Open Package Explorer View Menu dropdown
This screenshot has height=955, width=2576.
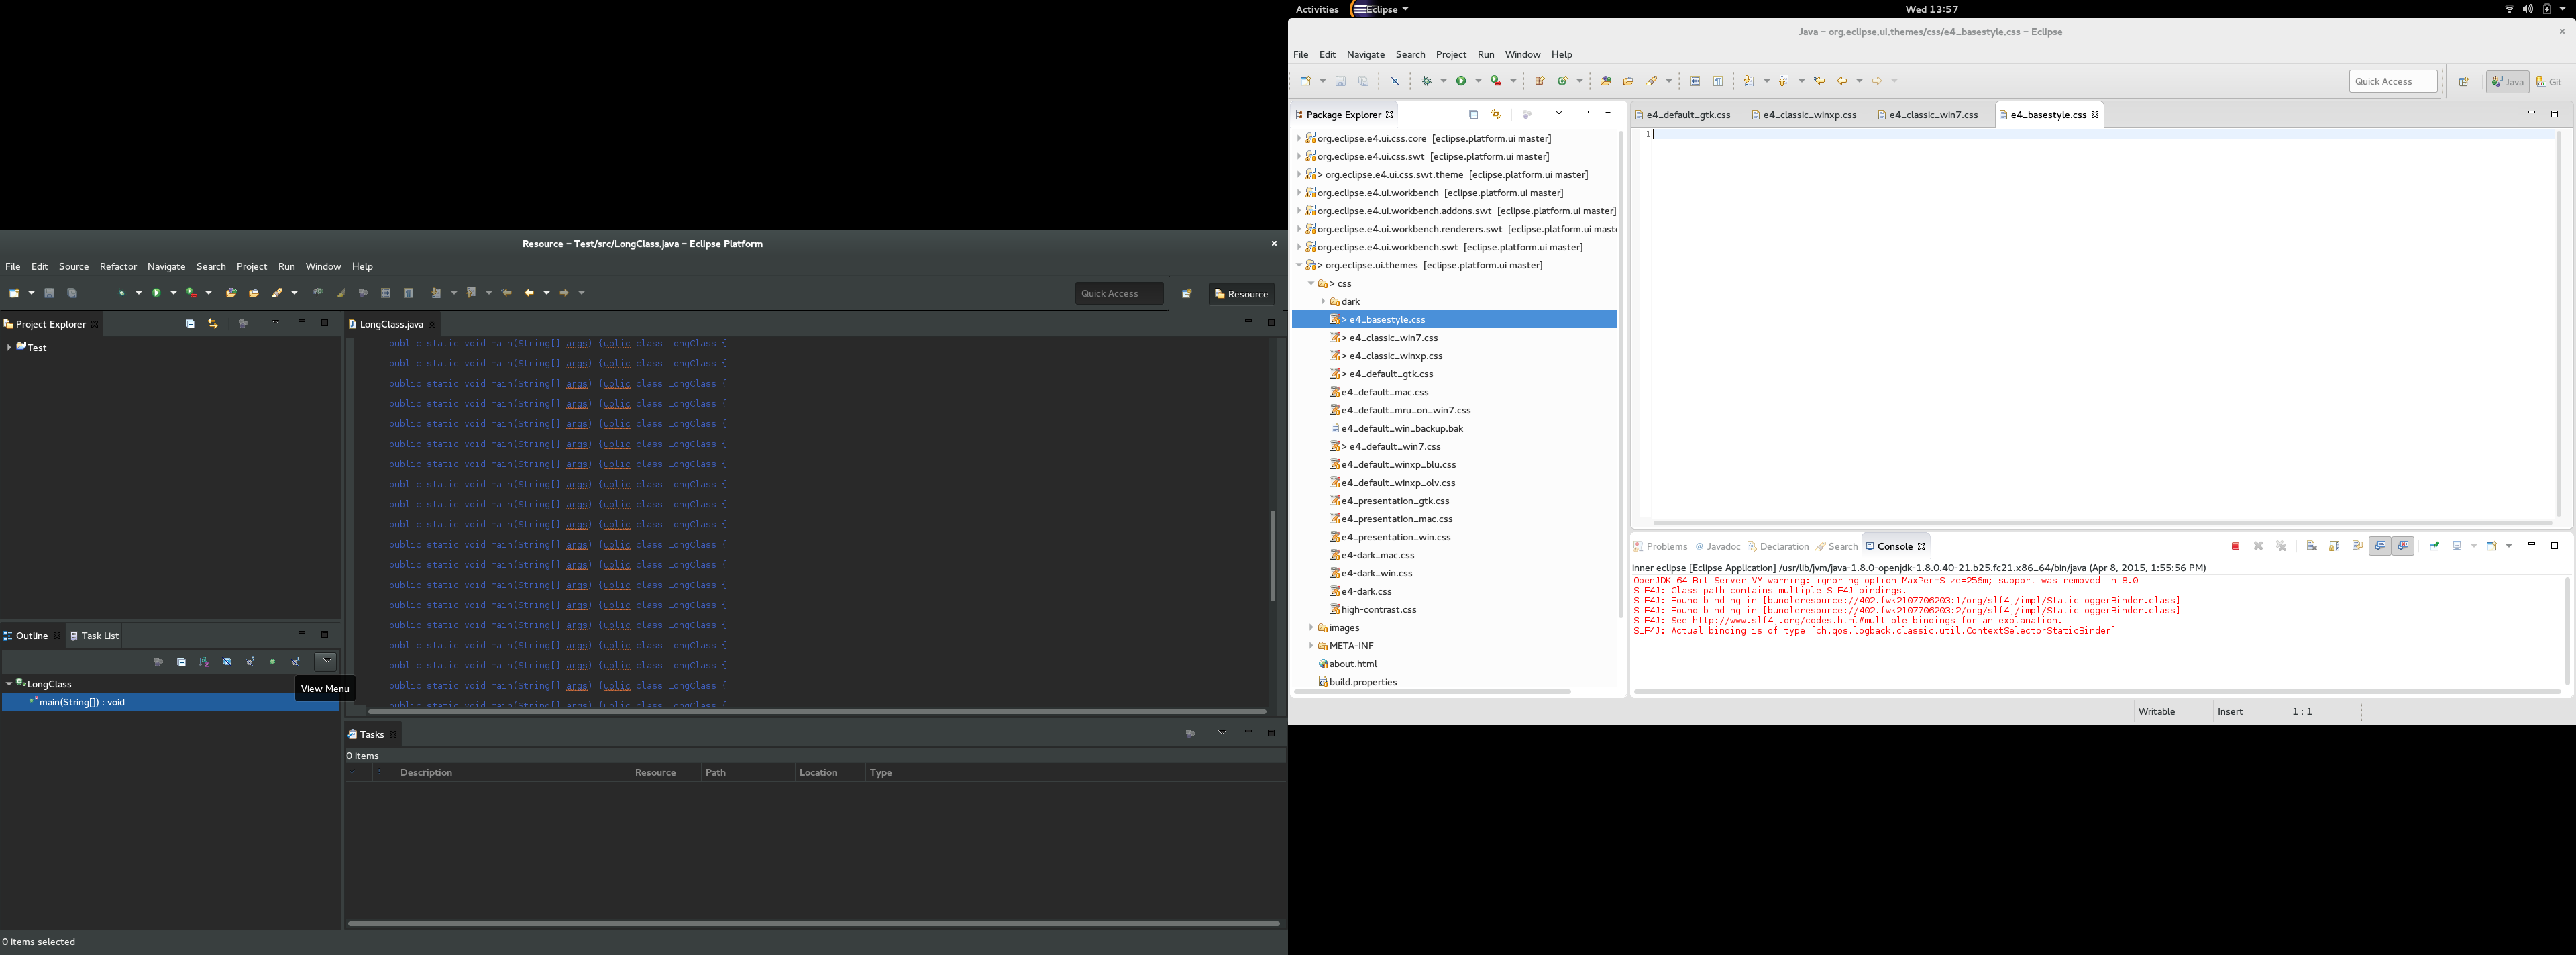pyautogui.click(x=1559, y=114)
